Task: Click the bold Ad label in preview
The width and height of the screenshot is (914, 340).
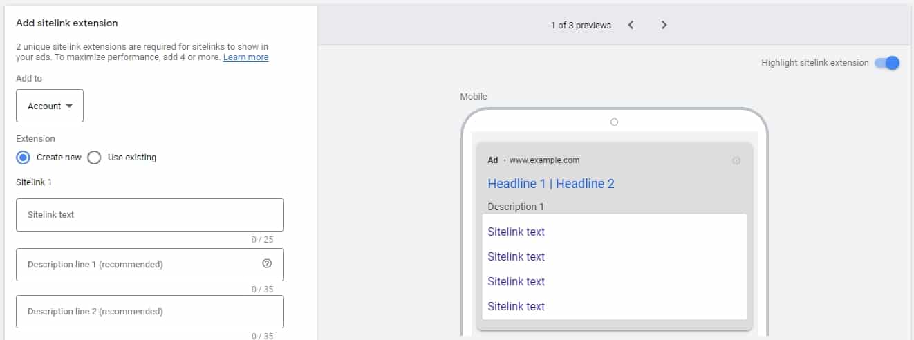Action: 492,160
